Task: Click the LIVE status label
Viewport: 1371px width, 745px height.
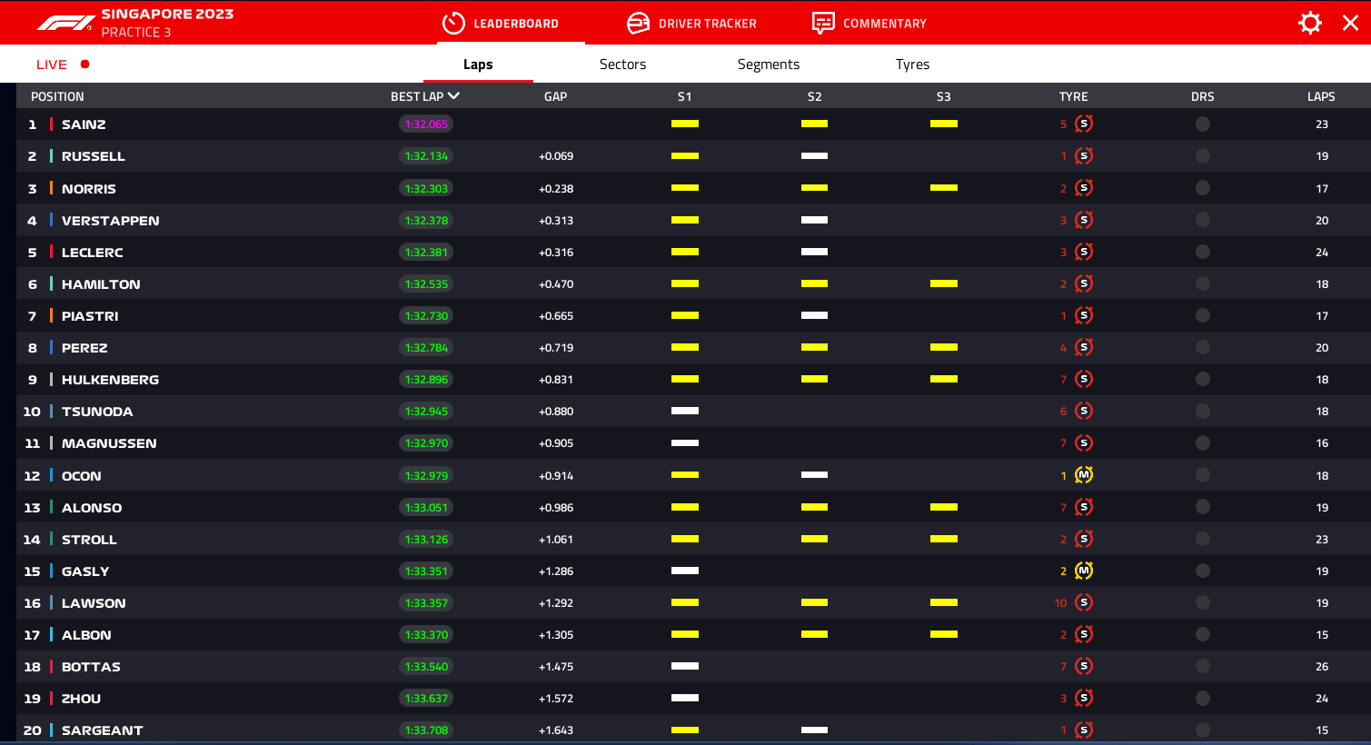Action: tap(52, 65)
